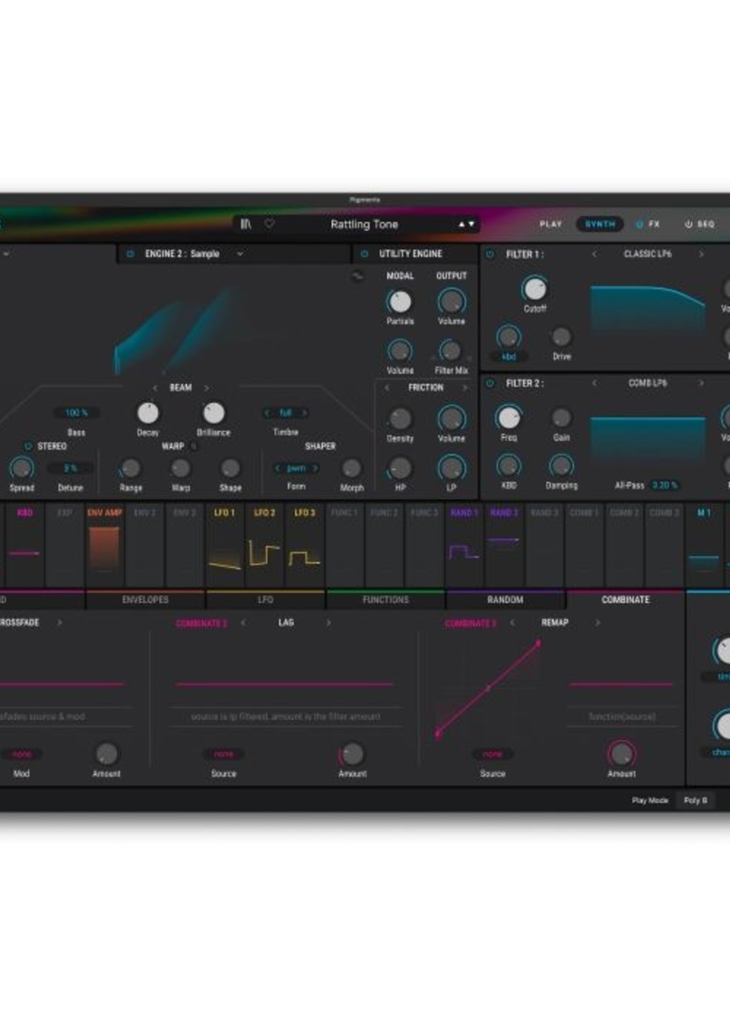Click the Filter 2 Freq knob

[508, 418]
